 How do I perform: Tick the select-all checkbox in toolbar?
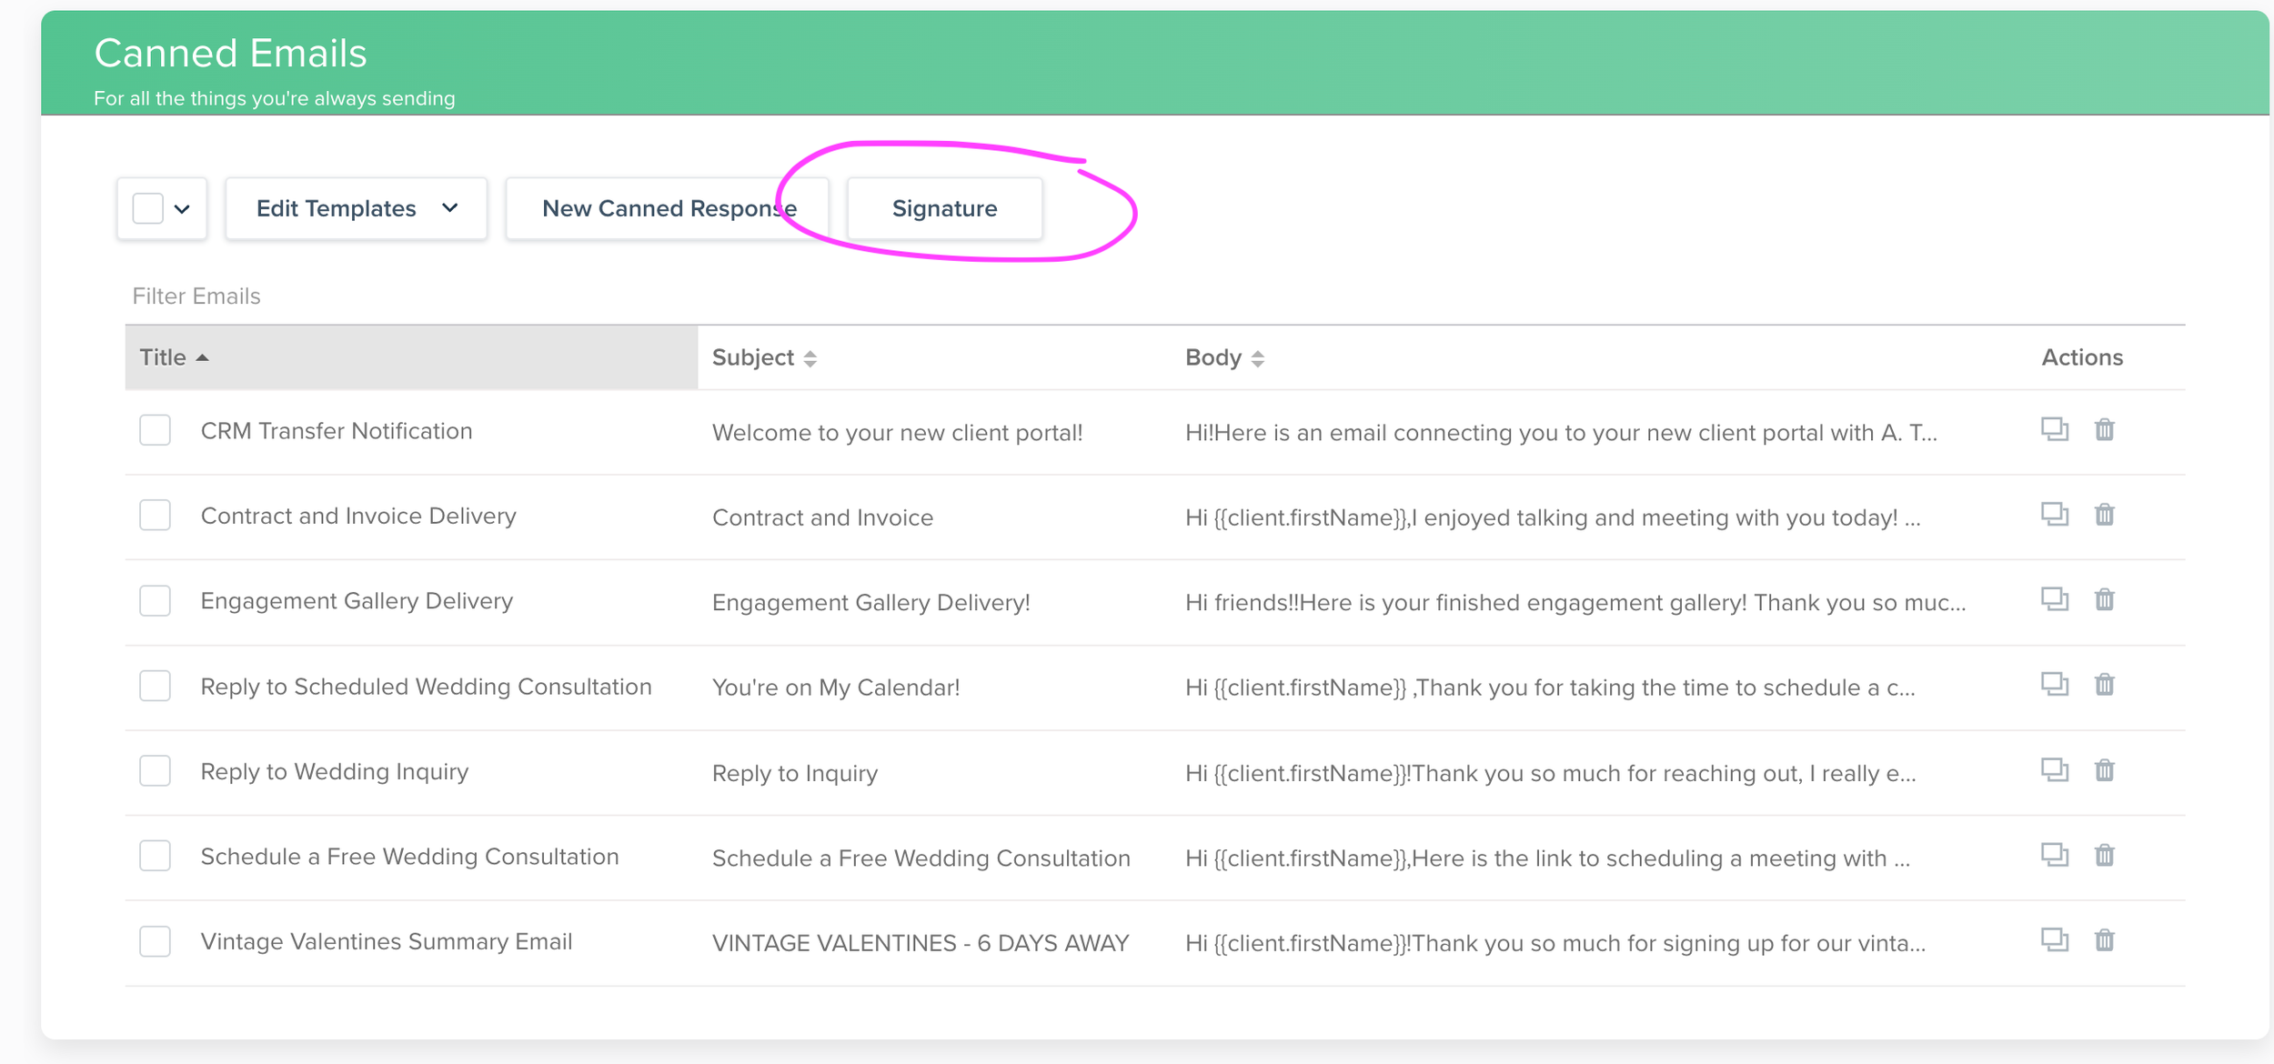[x=148, y=208]
